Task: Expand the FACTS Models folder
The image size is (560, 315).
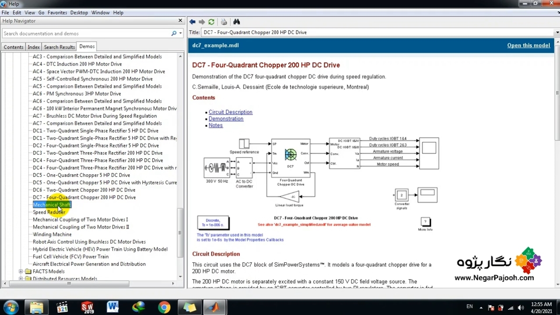Action: tap(21, 272)
